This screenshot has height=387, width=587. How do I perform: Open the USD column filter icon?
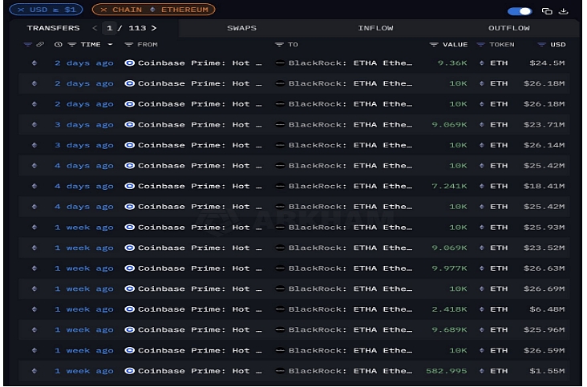click(x=541, y=45)
